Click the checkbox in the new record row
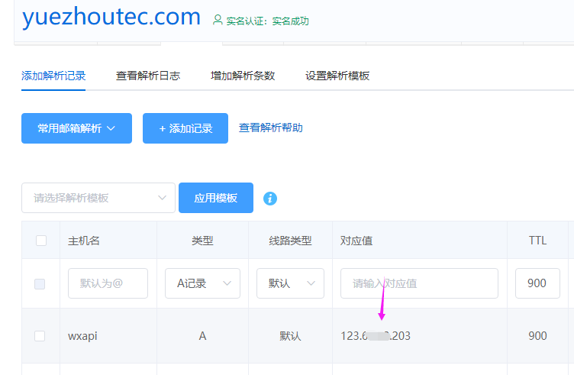 (x=40, y=283)
